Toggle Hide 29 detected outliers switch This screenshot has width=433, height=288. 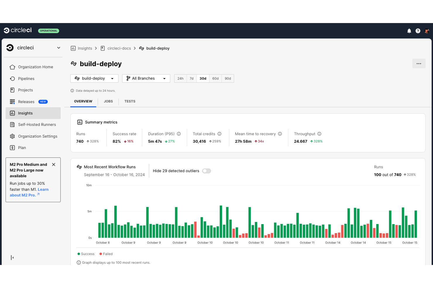coord(207,171)
